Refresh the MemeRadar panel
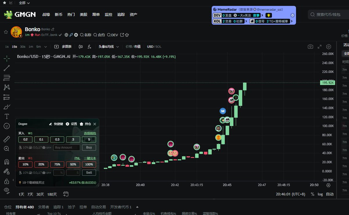This screenshot has height=215, width=349. click(293, 15)
